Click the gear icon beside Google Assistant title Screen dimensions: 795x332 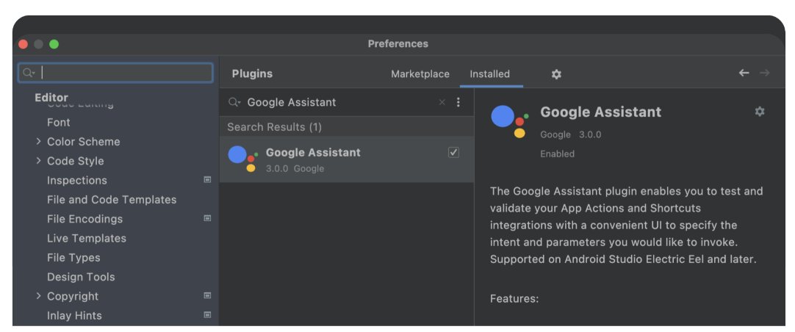click(759, 112)
